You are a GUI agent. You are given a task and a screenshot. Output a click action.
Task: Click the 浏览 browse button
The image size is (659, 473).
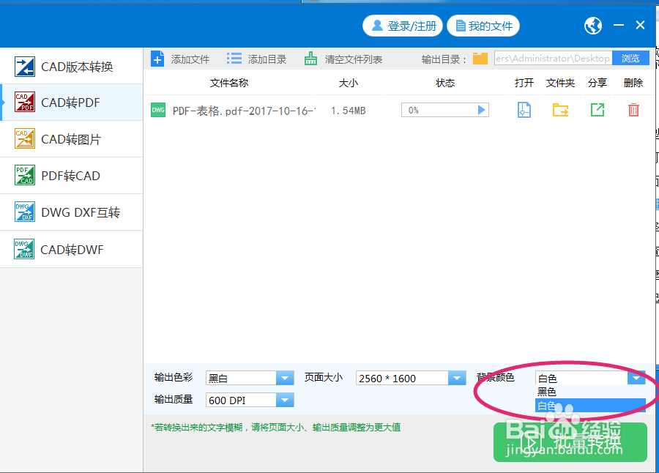(631, 58)
